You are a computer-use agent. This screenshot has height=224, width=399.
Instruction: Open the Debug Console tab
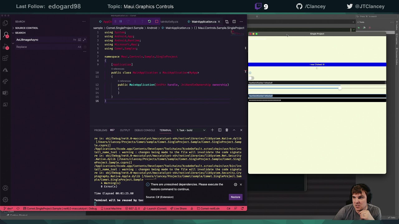[145, 130]
